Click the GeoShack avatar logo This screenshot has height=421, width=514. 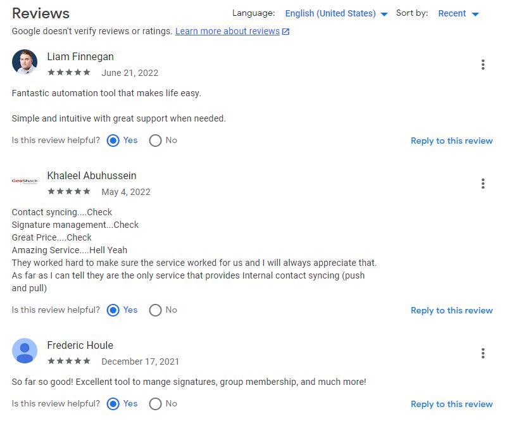[25, 180]
